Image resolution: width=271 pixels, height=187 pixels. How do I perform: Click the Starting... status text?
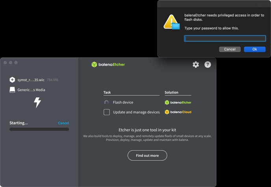pyautogui.click(x=19, y=123)
